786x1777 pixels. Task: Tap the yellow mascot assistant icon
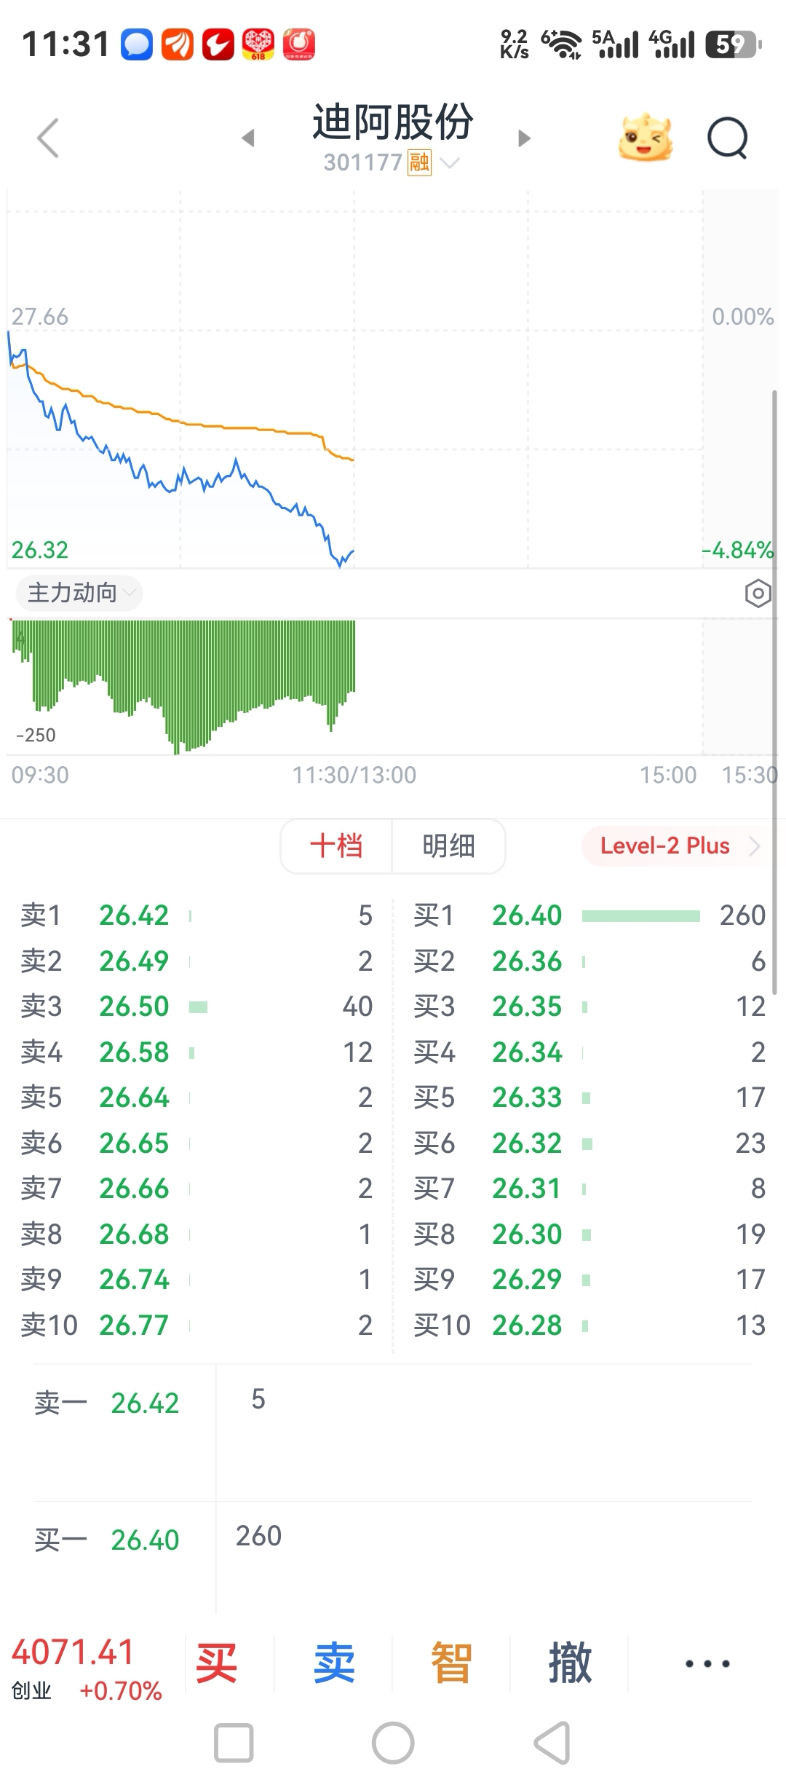click(645, 137)
